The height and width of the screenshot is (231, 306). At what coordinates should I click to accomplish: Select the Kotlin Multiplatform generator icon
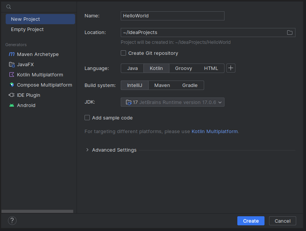click(x=12, y=74)
